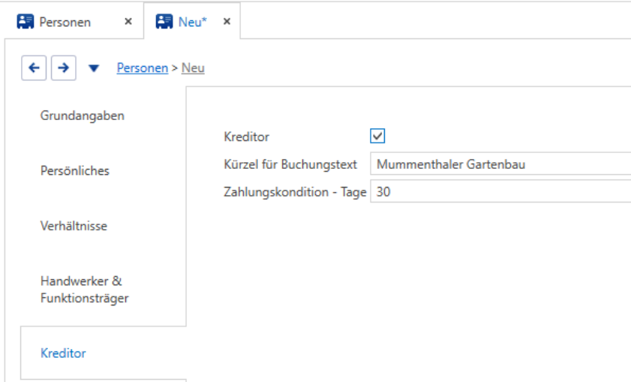
Task: Close the Personen tab
Action: click(128, 21)
